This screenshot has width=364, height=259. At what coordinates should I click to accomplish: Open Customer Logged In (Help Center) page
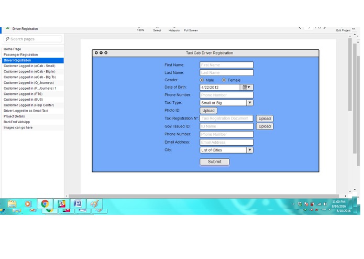pyautogui.click(x=32, y=105)
